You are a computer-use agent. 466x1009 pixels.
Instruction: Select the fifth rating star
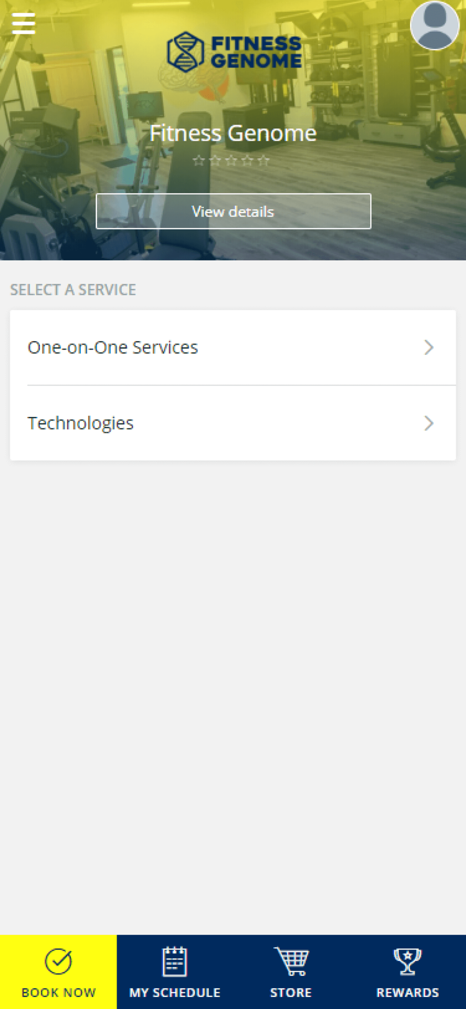[263, 160]
